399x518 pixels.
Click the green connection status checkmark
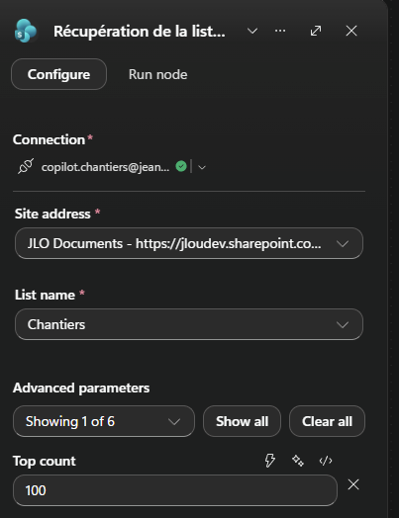point(181,166)
